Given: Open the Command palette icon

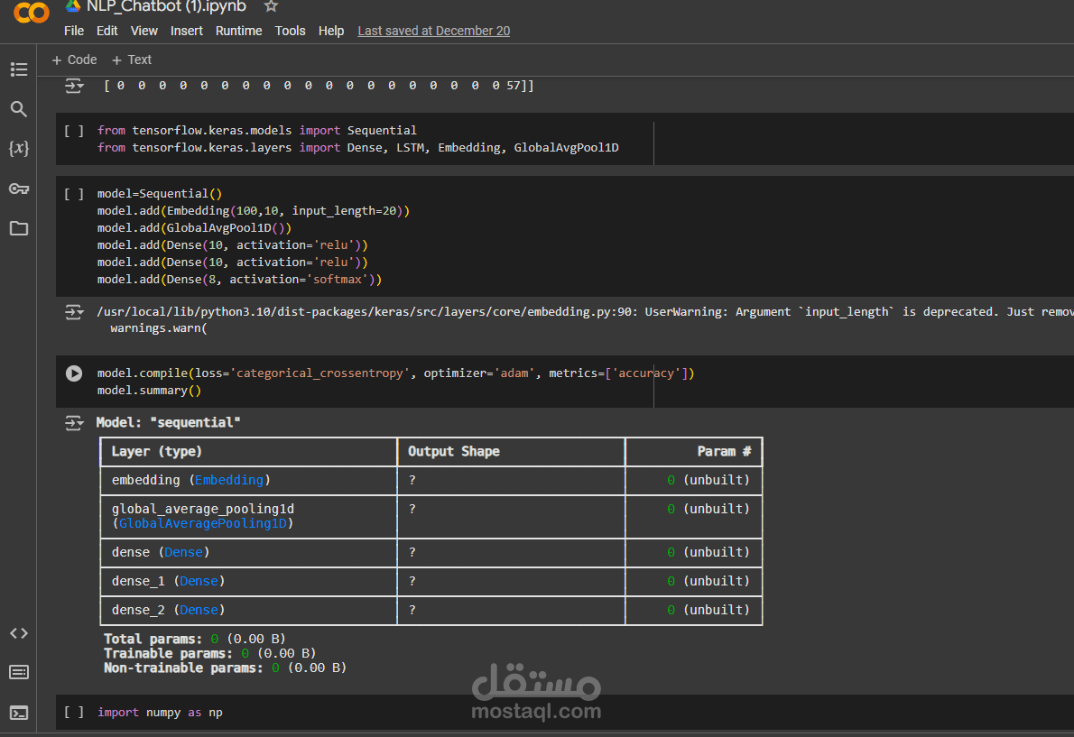Looking at the screenshot, I should click(18, 672).
